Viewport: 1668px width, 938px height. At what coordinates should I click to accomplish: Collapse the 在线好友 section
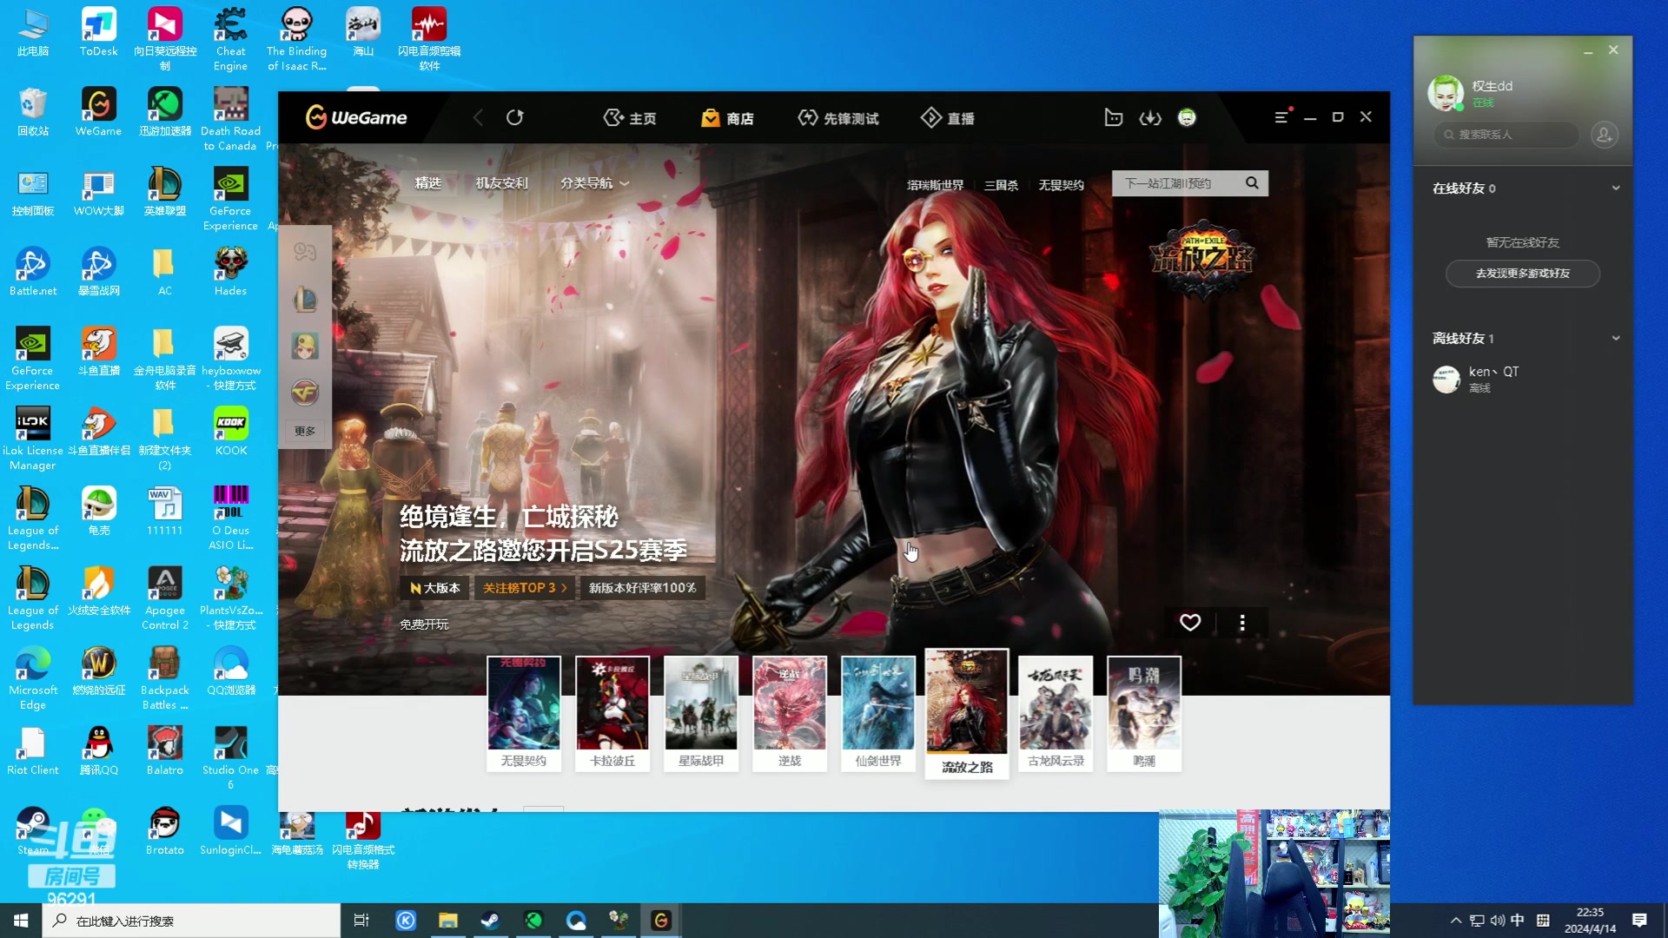(1615, 188)
